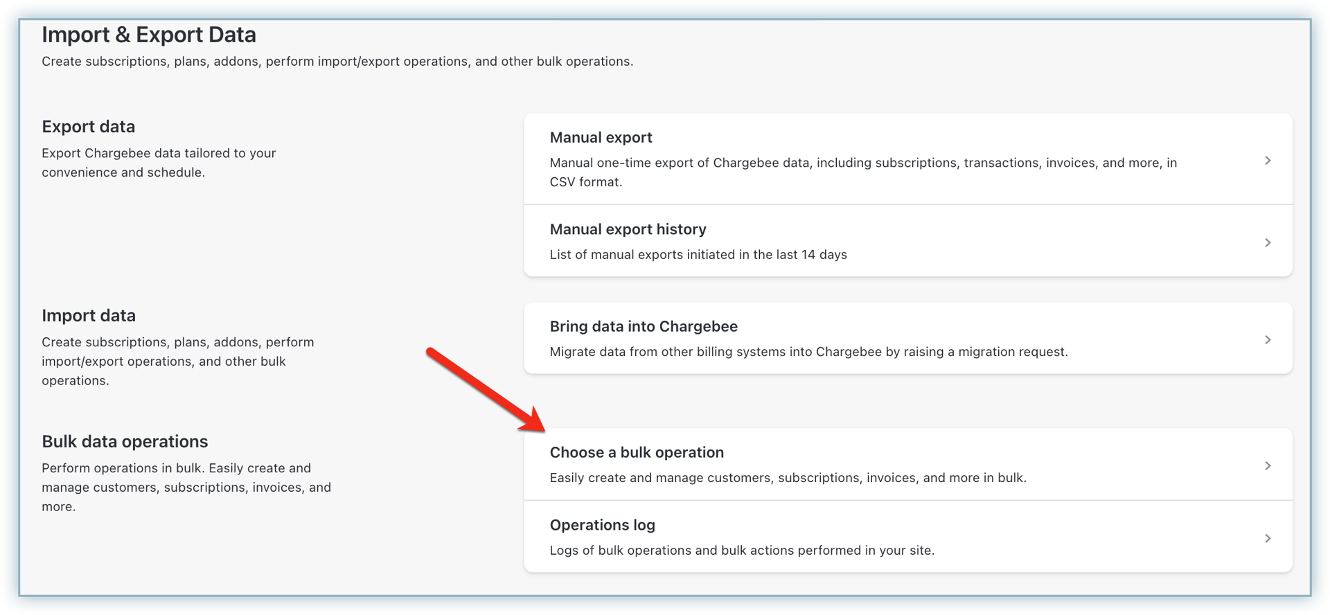Click 'Easily create and manage customers' description
1330x615 pixels.
(788, 478)
